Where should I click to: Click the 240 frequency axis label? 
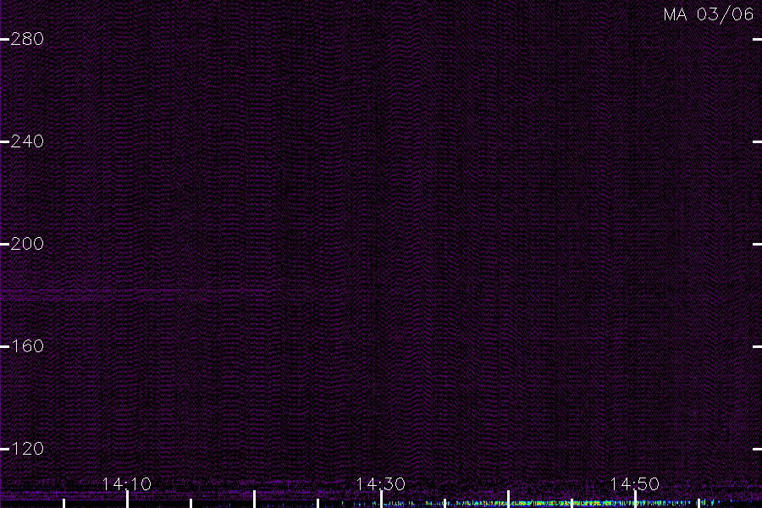tap(27, 141)
